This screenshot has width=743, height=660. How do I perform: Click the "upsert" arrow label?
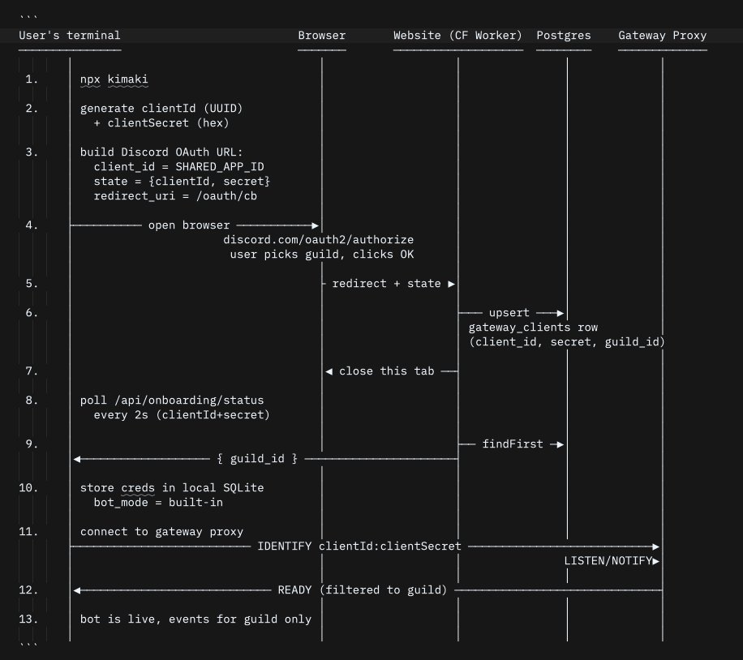509,313
